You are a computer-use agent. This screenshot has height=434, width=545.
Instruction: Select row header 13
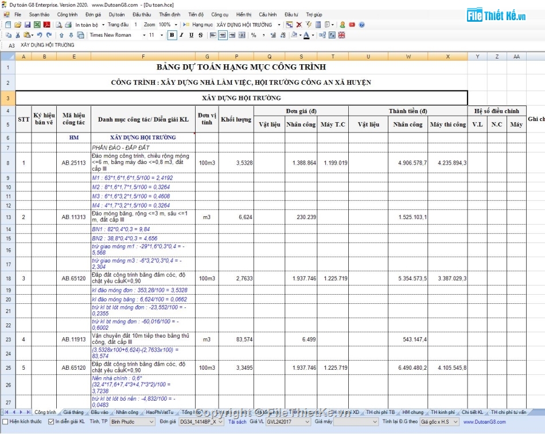click(x=8, y=217)
